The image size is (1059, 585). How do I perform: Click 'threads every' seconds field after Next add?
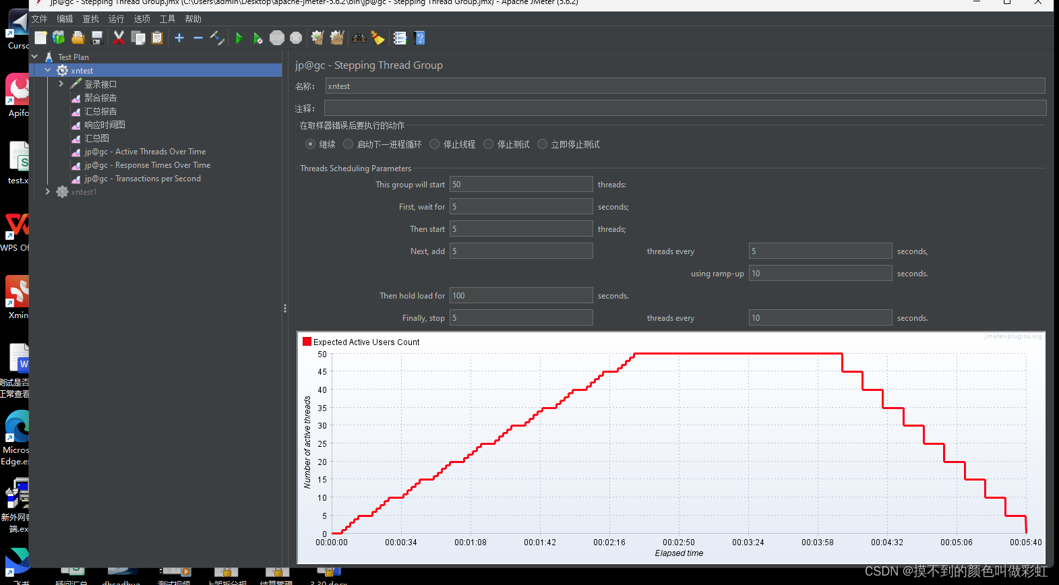(820, 251)
